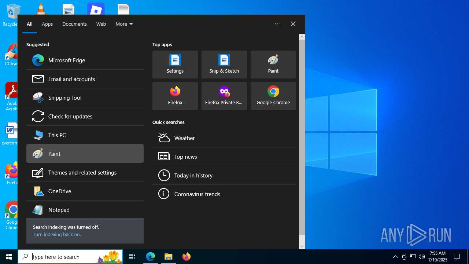The width and height of the screenshot is (469, 264).
Task: Expand the More filter dropdown
Action: 124,24
